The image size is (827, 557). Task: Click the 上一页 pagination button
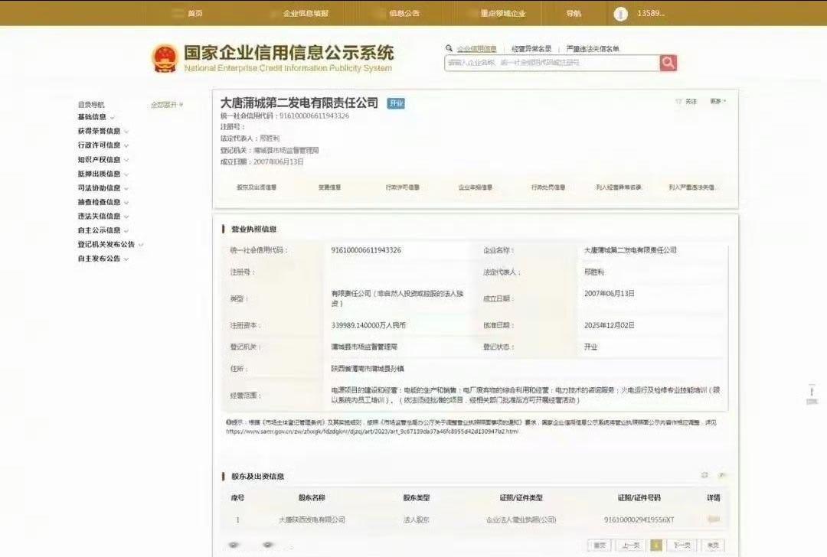[x=630, y=546]
